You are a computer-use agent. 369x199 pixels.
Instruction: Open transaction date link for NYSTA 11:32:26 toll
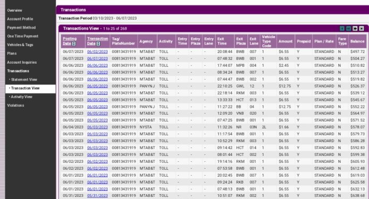pos(98,127)
